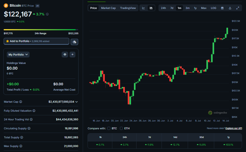Click the Bitcoin logo icon
The image size is (246, 152).
coord(6,6)
